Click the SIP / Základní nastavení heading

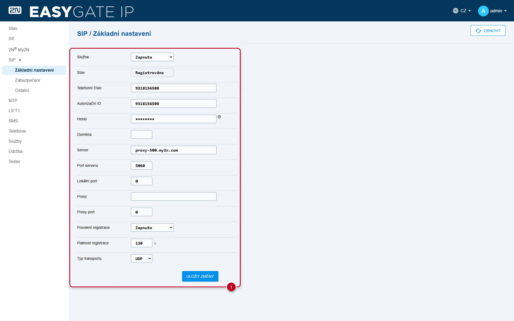(114, 34)
